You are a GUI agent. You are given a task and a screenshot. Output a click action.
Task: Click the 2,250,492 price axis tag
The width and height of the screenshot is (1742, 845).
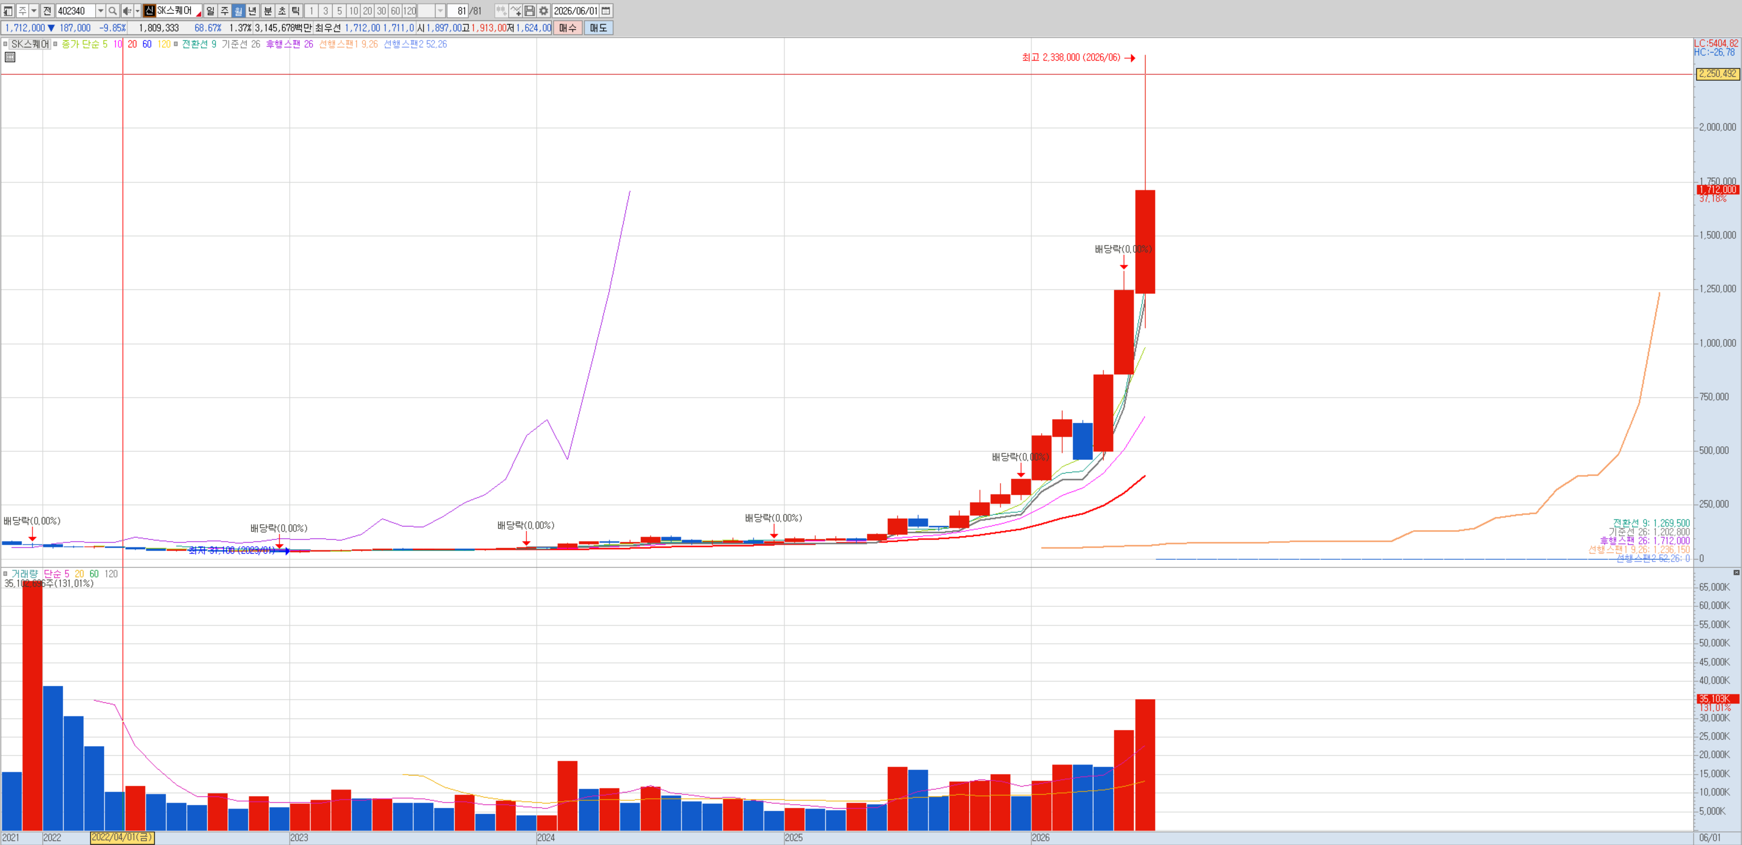click(1717, 73)
